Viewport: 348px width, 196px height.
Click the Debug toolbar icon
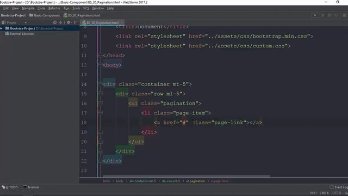coord(330,15)
